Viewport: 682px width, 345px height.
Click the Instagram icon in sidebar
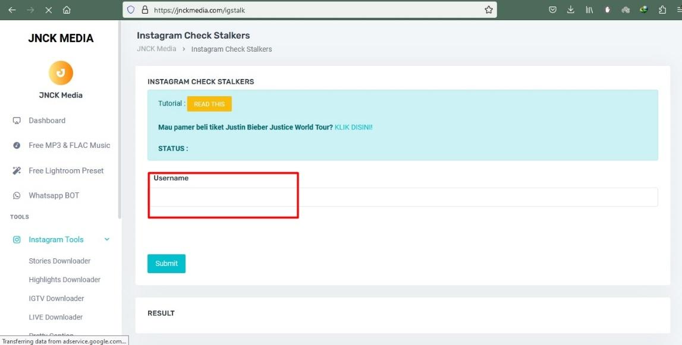pos(17,240)
